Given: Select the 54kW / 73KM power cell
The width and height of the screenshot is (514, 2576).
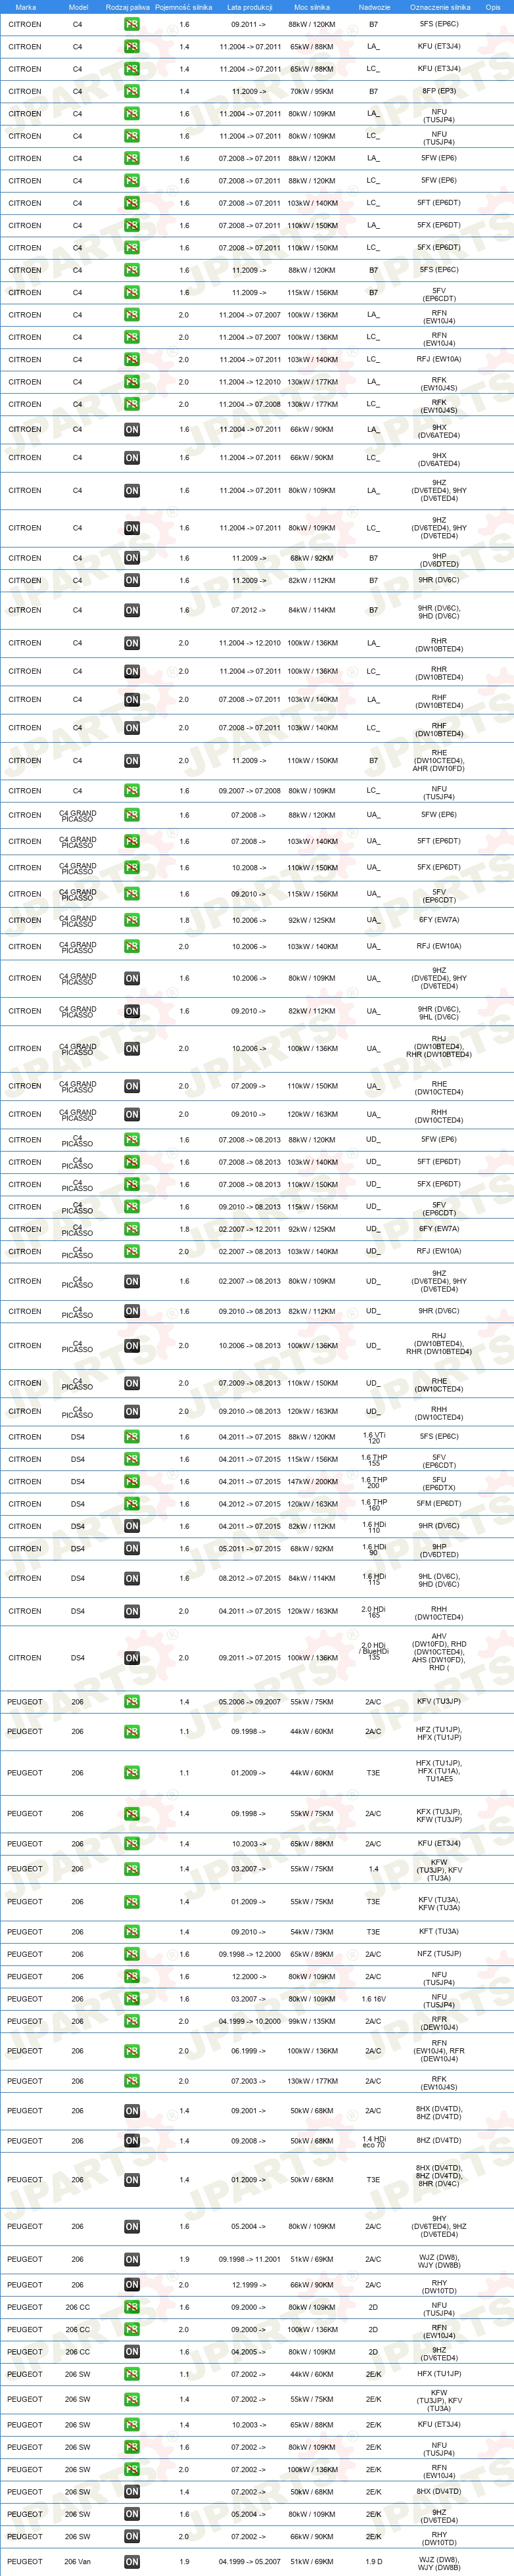Looking at the screenshot, I should pos(312,1932).
